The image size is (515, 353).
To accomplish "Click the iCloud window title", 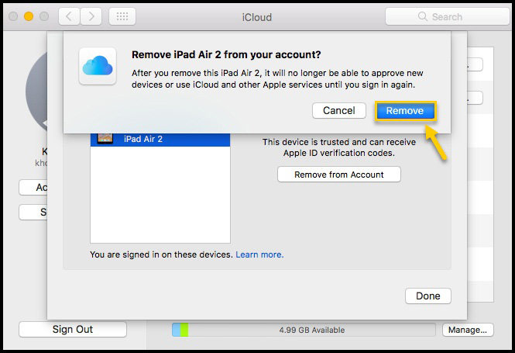I will (x=257, y=17).
